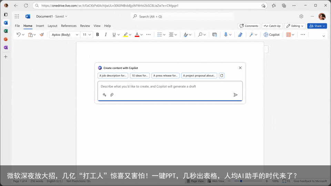Expand document name Saved dropdown
This screenshot has height=186, width=331.
click(x=66, y=17)
